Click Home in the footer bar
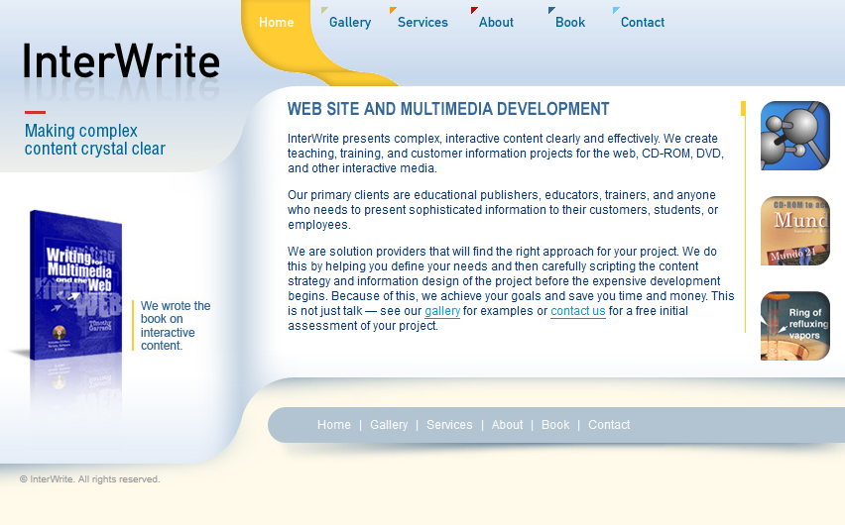 (x=334, y=425)
